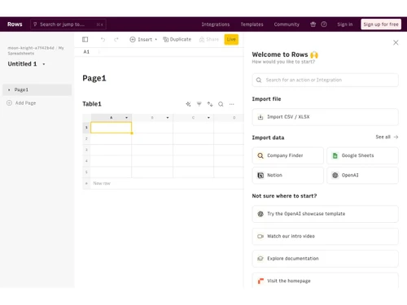Click Sign in
The width and height of the screenshot is (407, 305).
[345, 24]
